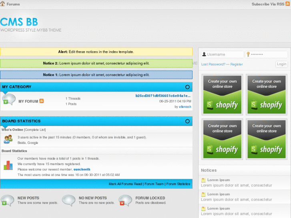
Task: Open the Lost Password? link
Action: 213,64
